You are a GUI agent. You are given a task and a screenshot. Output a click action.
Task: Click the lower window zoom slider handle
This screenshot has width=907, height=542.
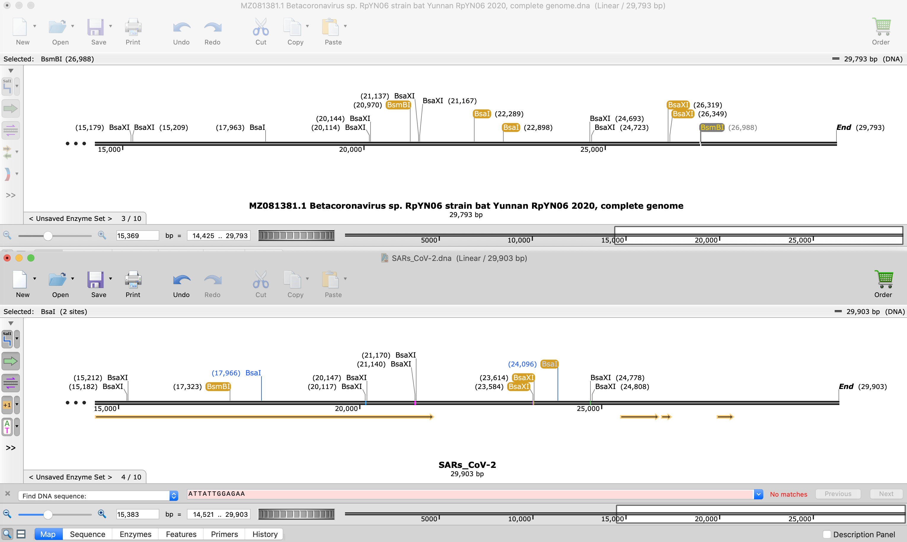click(x=48, y=514)
